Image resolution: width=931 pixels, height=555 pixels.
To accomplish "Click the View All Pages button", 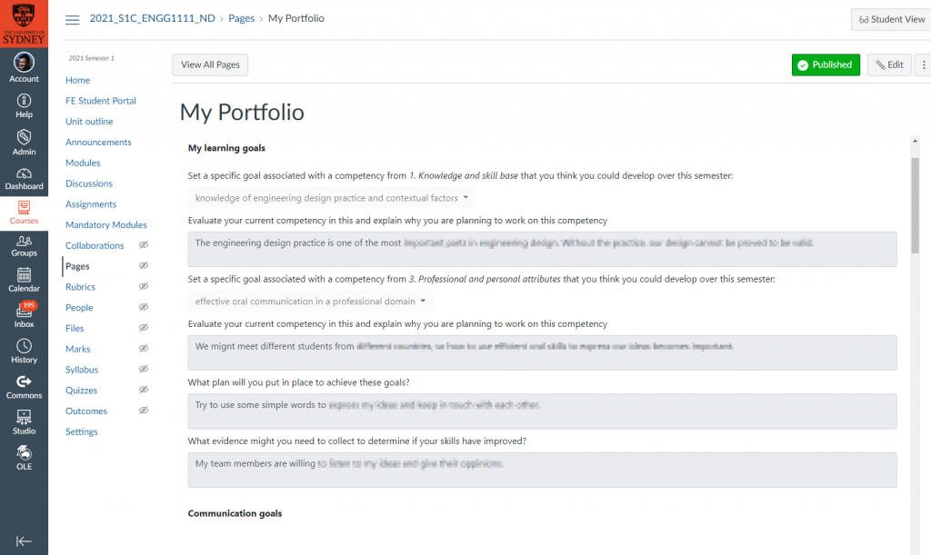I will tap(210, 64).
